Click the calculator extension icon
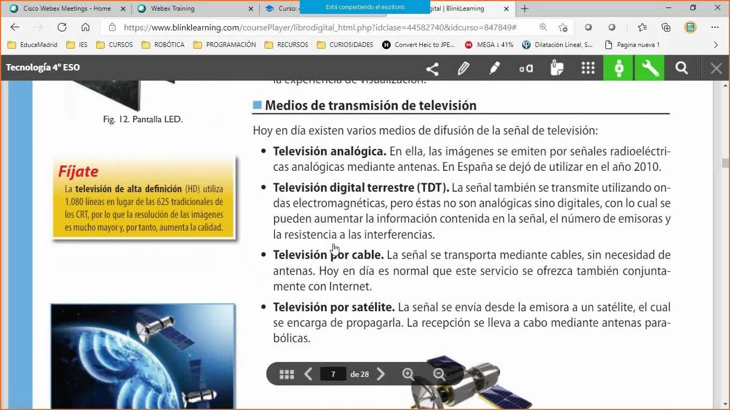The width and height of the screenshot is (730, 410). click(x=690, y=27)
